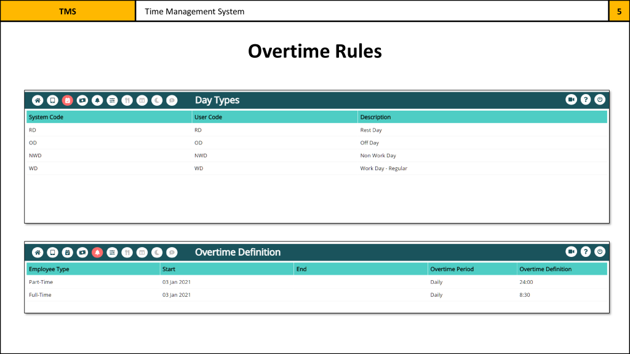Click the tablet icon in Overtime Definition toolbar
The width and height of the screenshot is (630, 354).
[53, 252]
